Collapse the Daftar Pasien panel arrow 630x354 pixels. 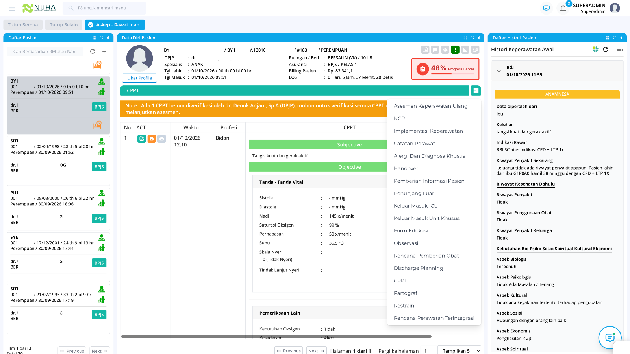tap(108, 38)
